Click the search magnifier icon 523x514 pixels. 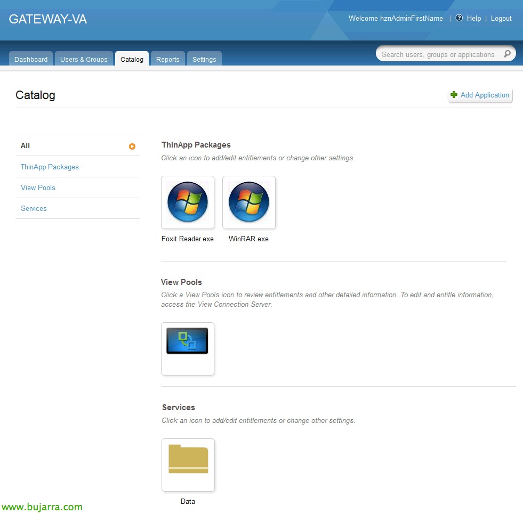tap(507, 54)
